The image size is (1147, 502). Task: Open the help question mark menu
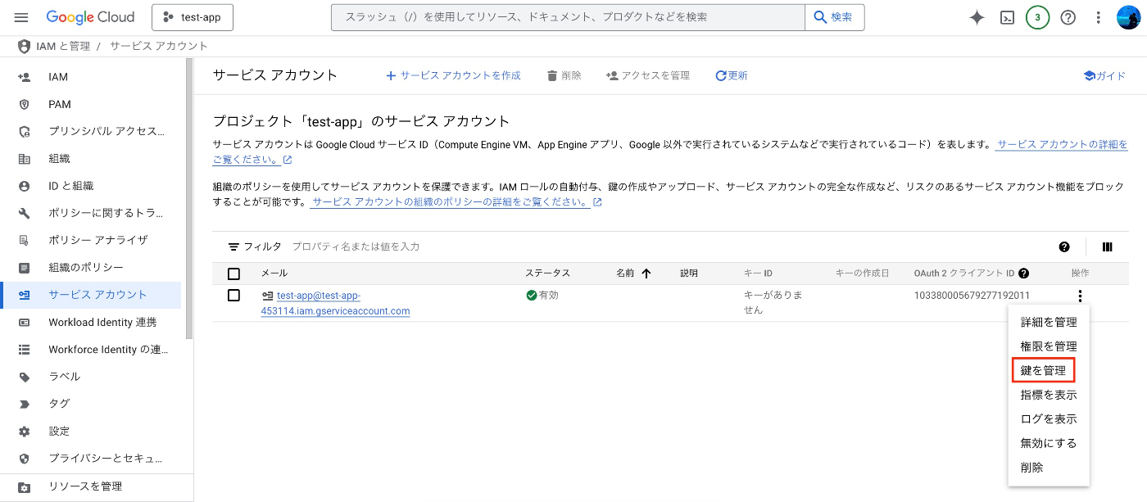coord(1068,17)
